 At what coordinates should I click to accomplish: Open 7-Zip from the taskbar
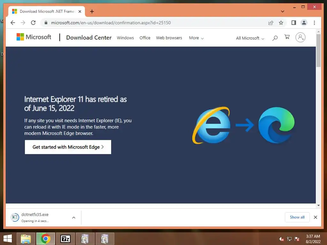click(x=65, y=239)
